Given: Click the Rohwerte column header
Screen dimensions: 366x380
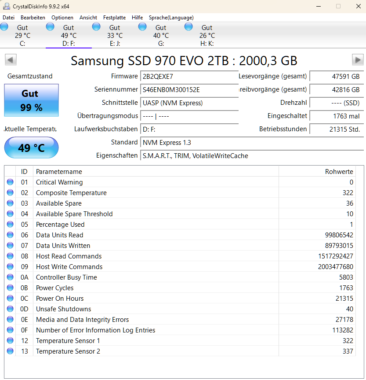Looking at the screenshot, I should click(x=317, y=172).
